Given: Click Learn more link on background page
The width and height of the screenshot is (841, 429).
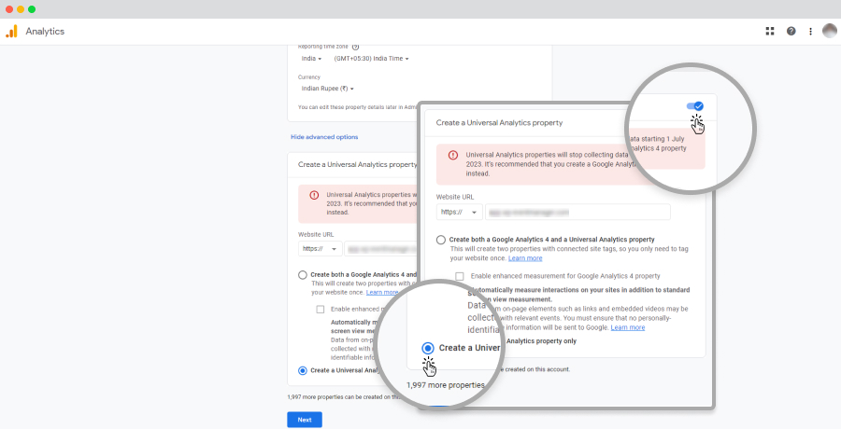Looking at the screenshot, I should [382, 293].
